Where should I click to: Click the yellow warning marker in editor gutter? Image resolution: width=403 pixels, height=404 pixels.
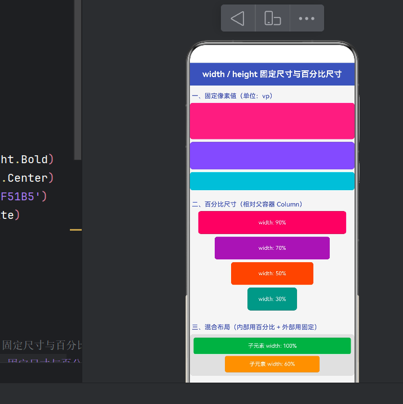76,230
